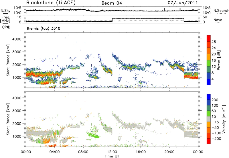Click the 'Time UT' axis label
This screenshot has height=158, width=229.
pyautogui.click(x=112, y=156)
